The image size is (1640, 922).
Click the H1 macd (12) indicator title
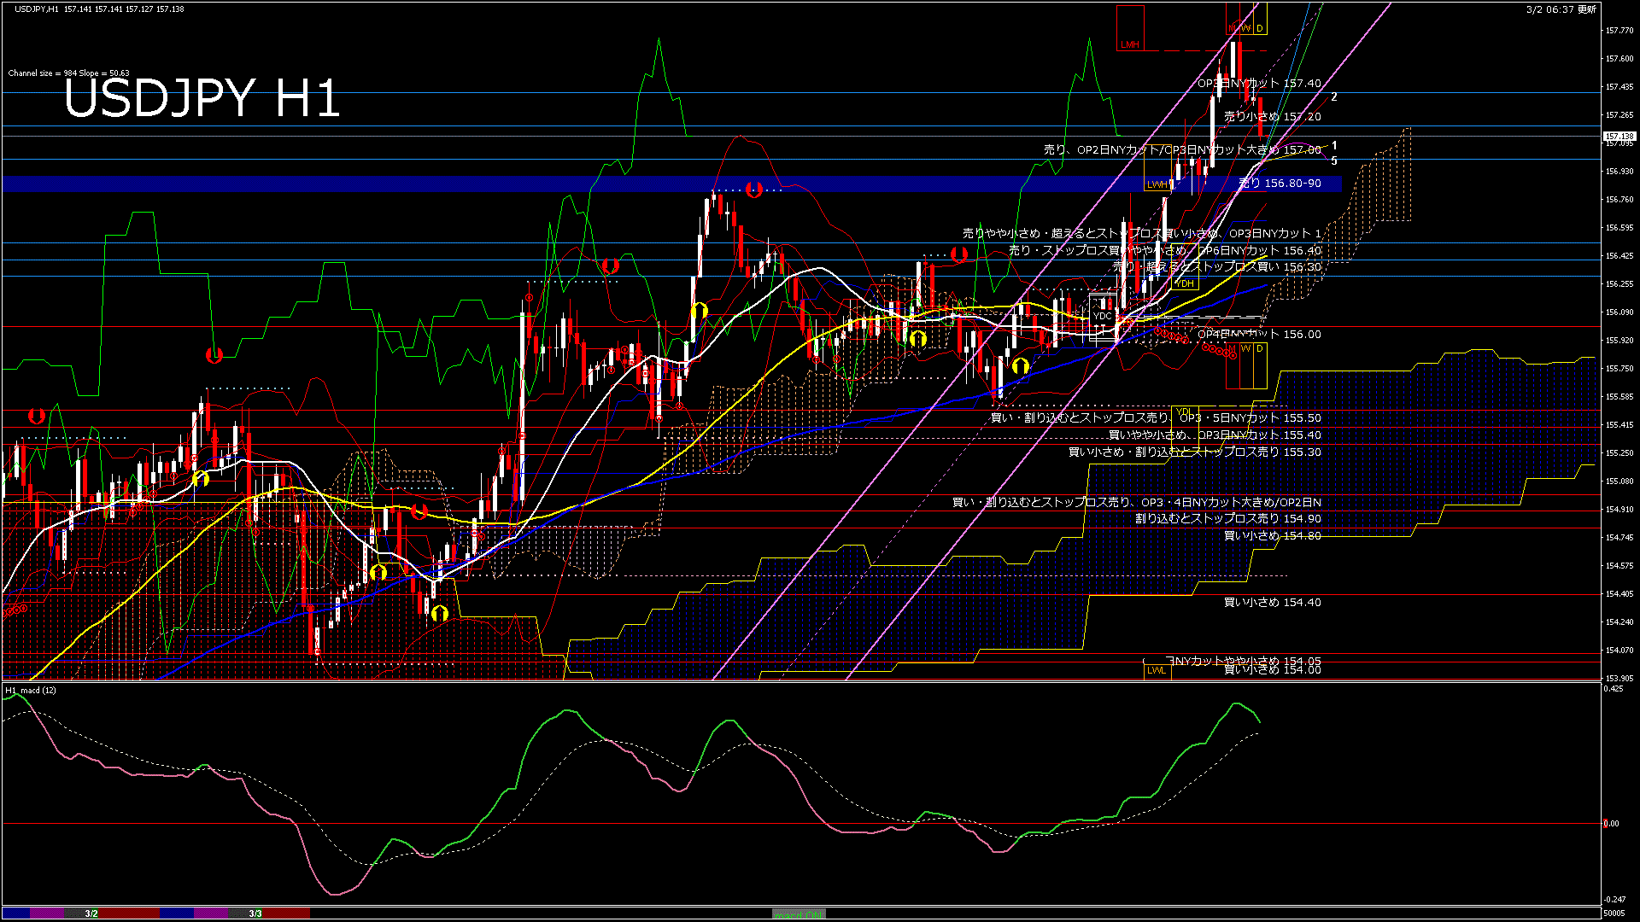pyautogui.click(x=31, y=690)
